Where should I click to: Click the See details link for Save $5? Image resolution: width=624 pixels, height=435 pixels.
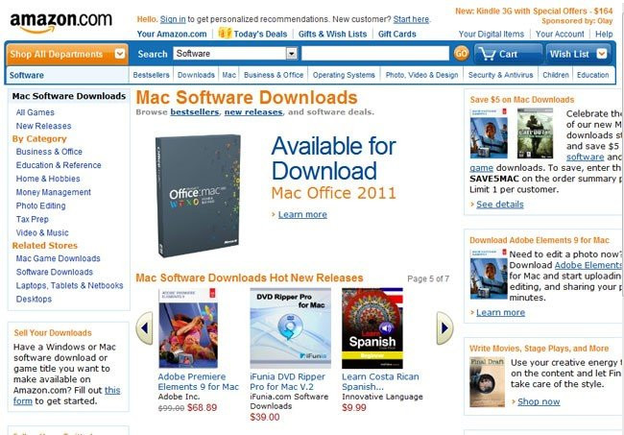[500, 205]
